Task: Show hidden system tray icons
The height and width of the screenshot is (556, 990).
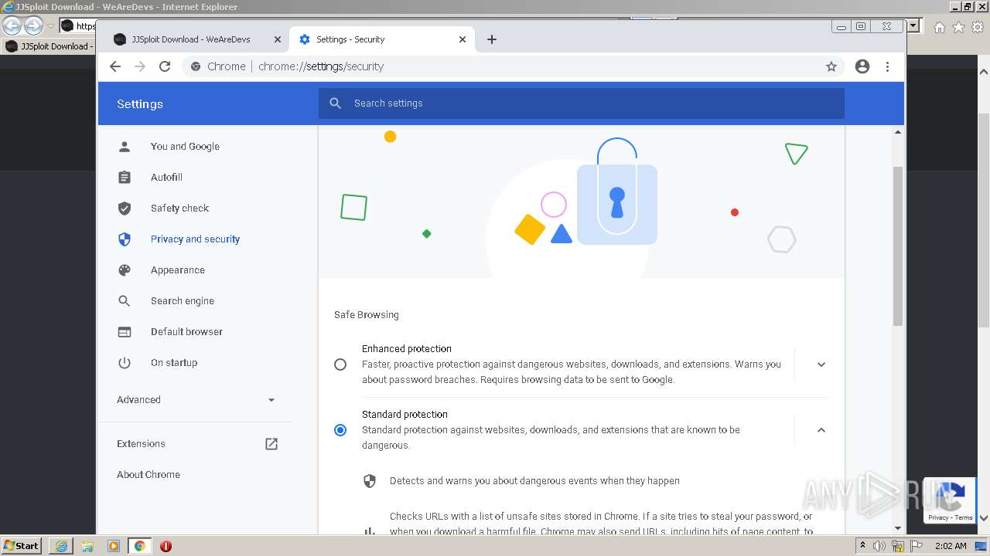Action: (862, 546)
